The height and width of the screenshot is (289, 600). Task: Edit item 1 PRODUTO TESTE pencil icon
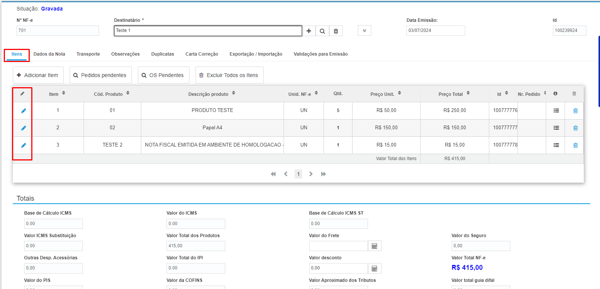(23, 110)
